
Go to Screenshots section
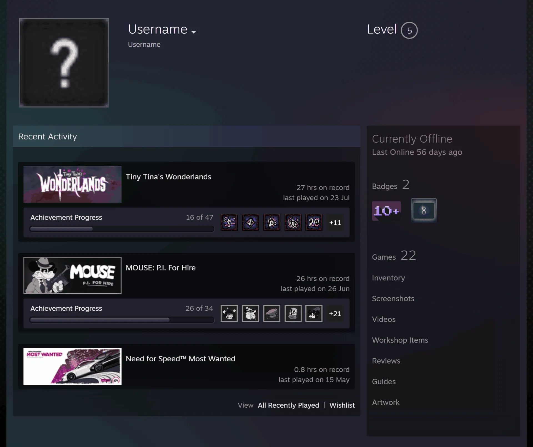coord(393,298)
